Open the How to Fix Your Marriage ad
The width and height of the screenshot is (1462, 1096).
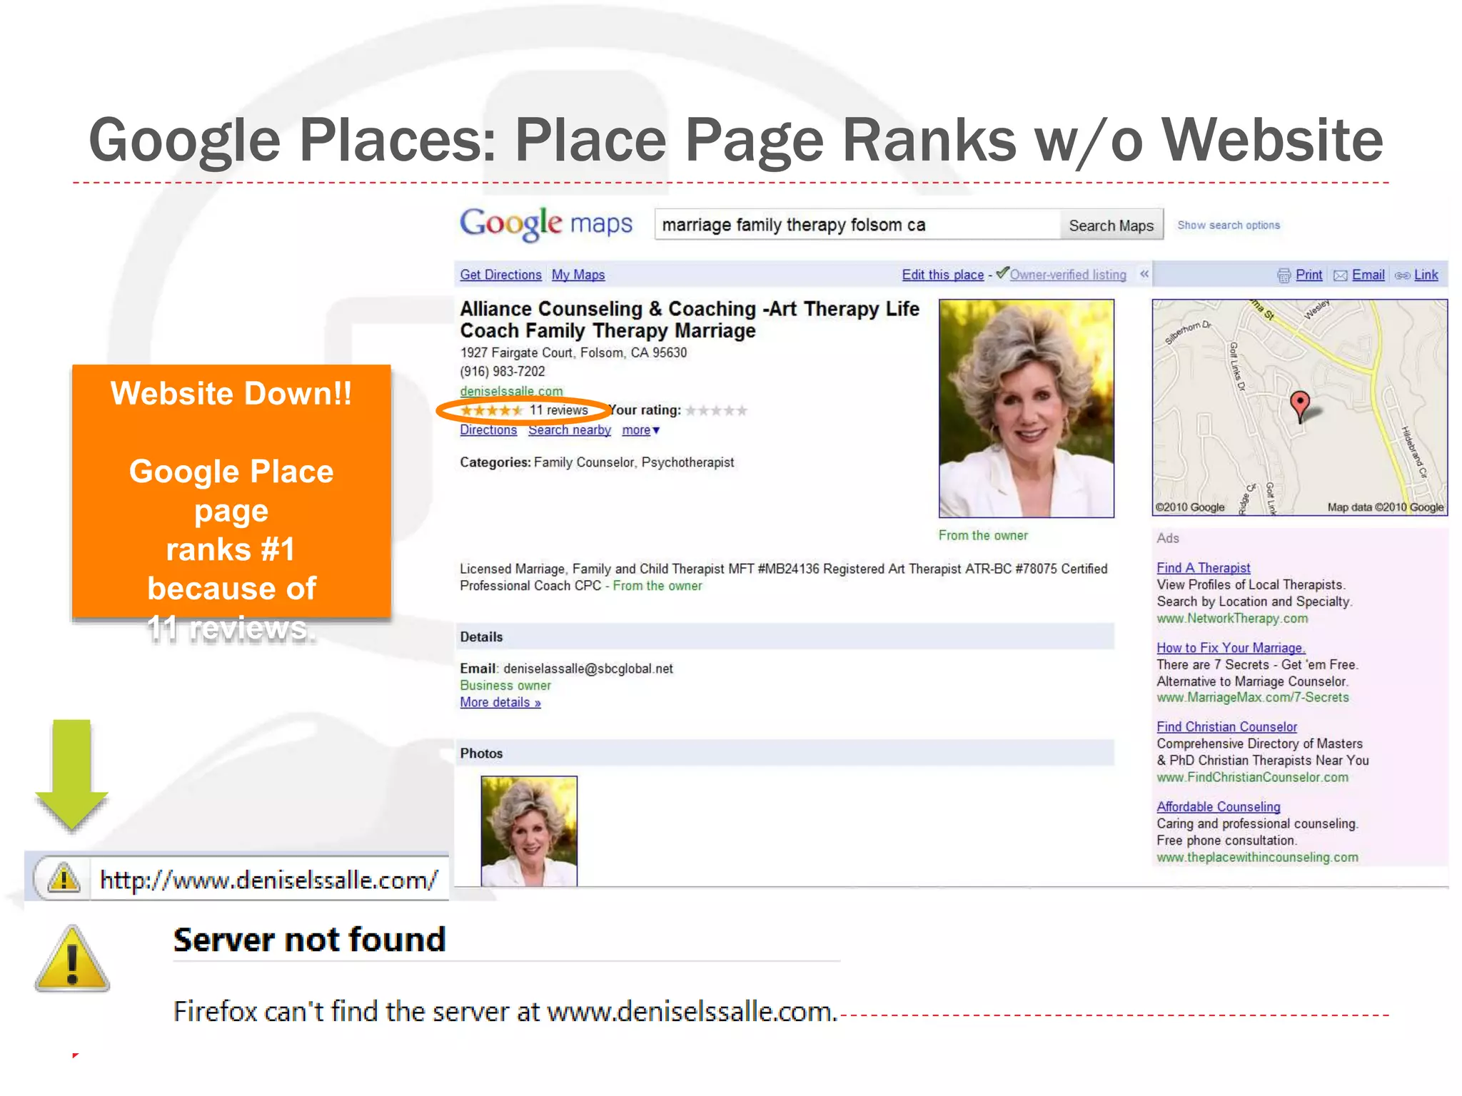pyautogui.click(x=1231, y=648)
